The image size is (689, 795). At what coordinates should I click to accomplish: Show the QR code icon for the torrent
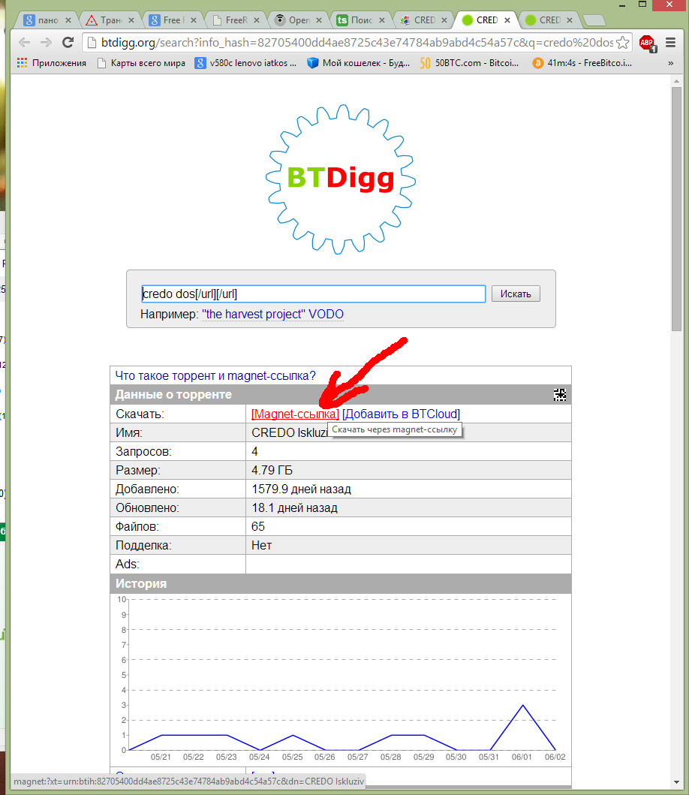tap(559, 394)
